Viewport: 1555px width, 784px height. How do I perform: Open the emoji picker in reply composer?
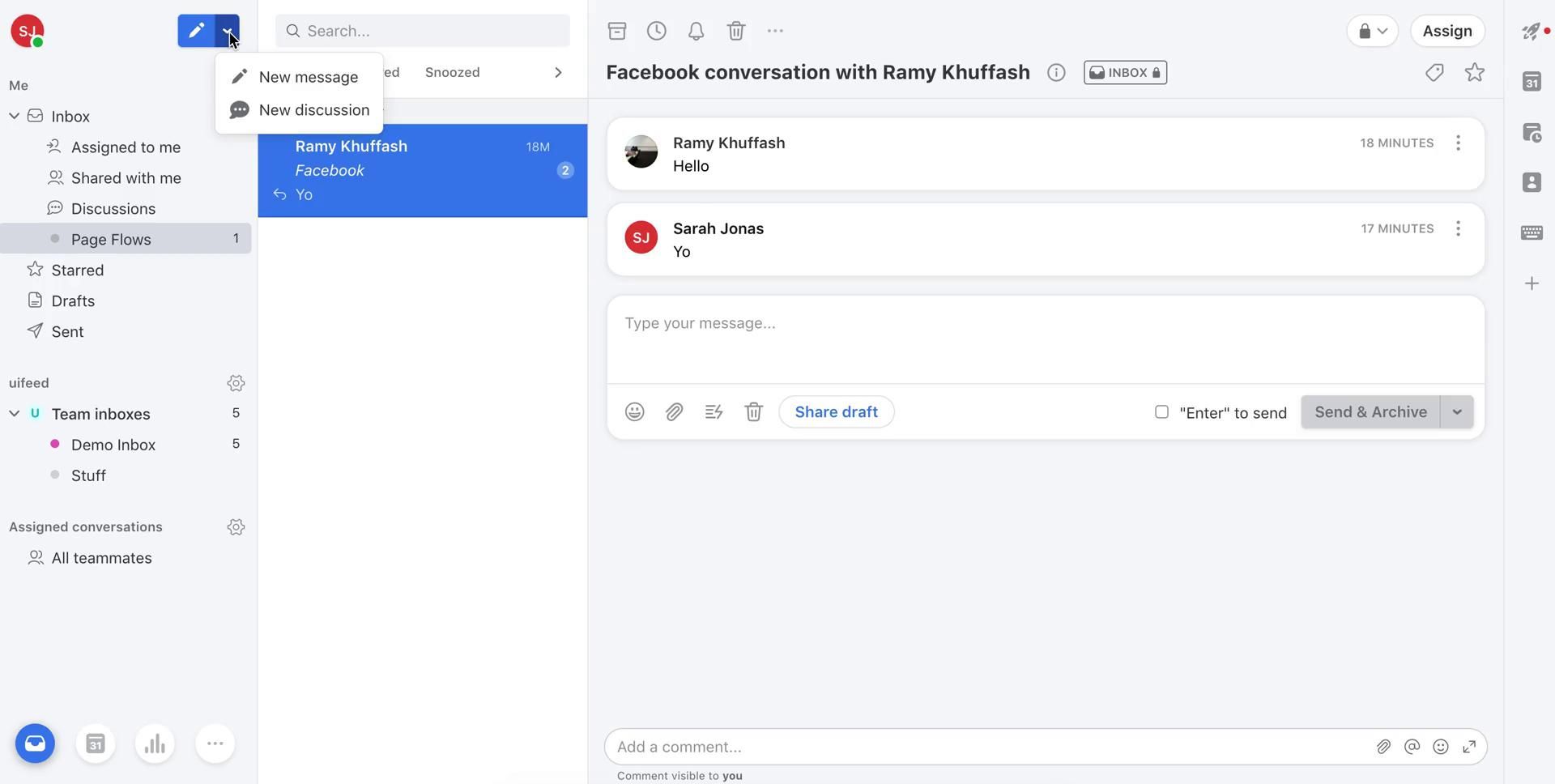[x=634, y=412]
